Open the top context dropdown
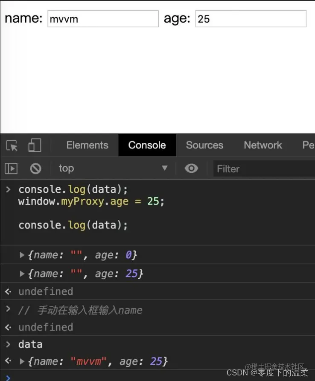 [x=113, y=168]
